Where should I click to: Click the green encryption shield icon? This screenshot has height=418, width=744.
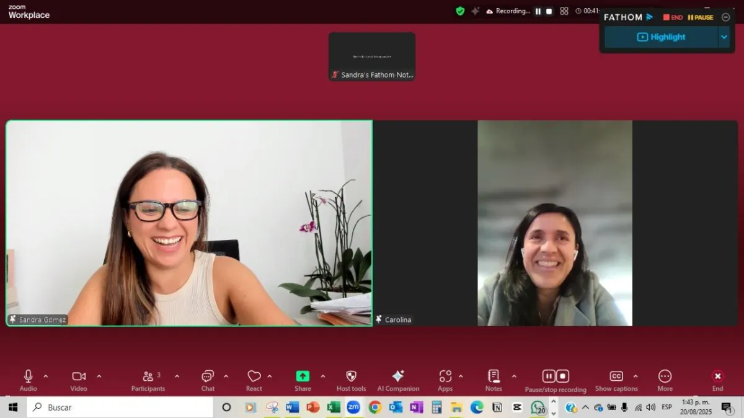460,11
